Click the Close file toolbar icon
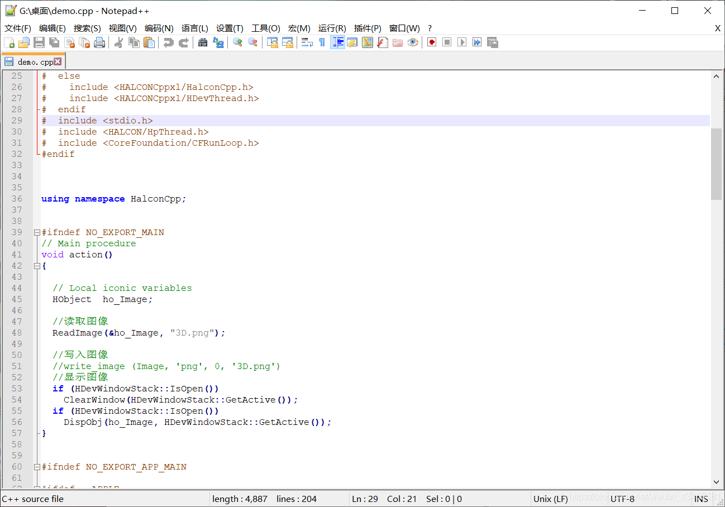The height and width of the screenshot is (507, 725). point(70,42)
